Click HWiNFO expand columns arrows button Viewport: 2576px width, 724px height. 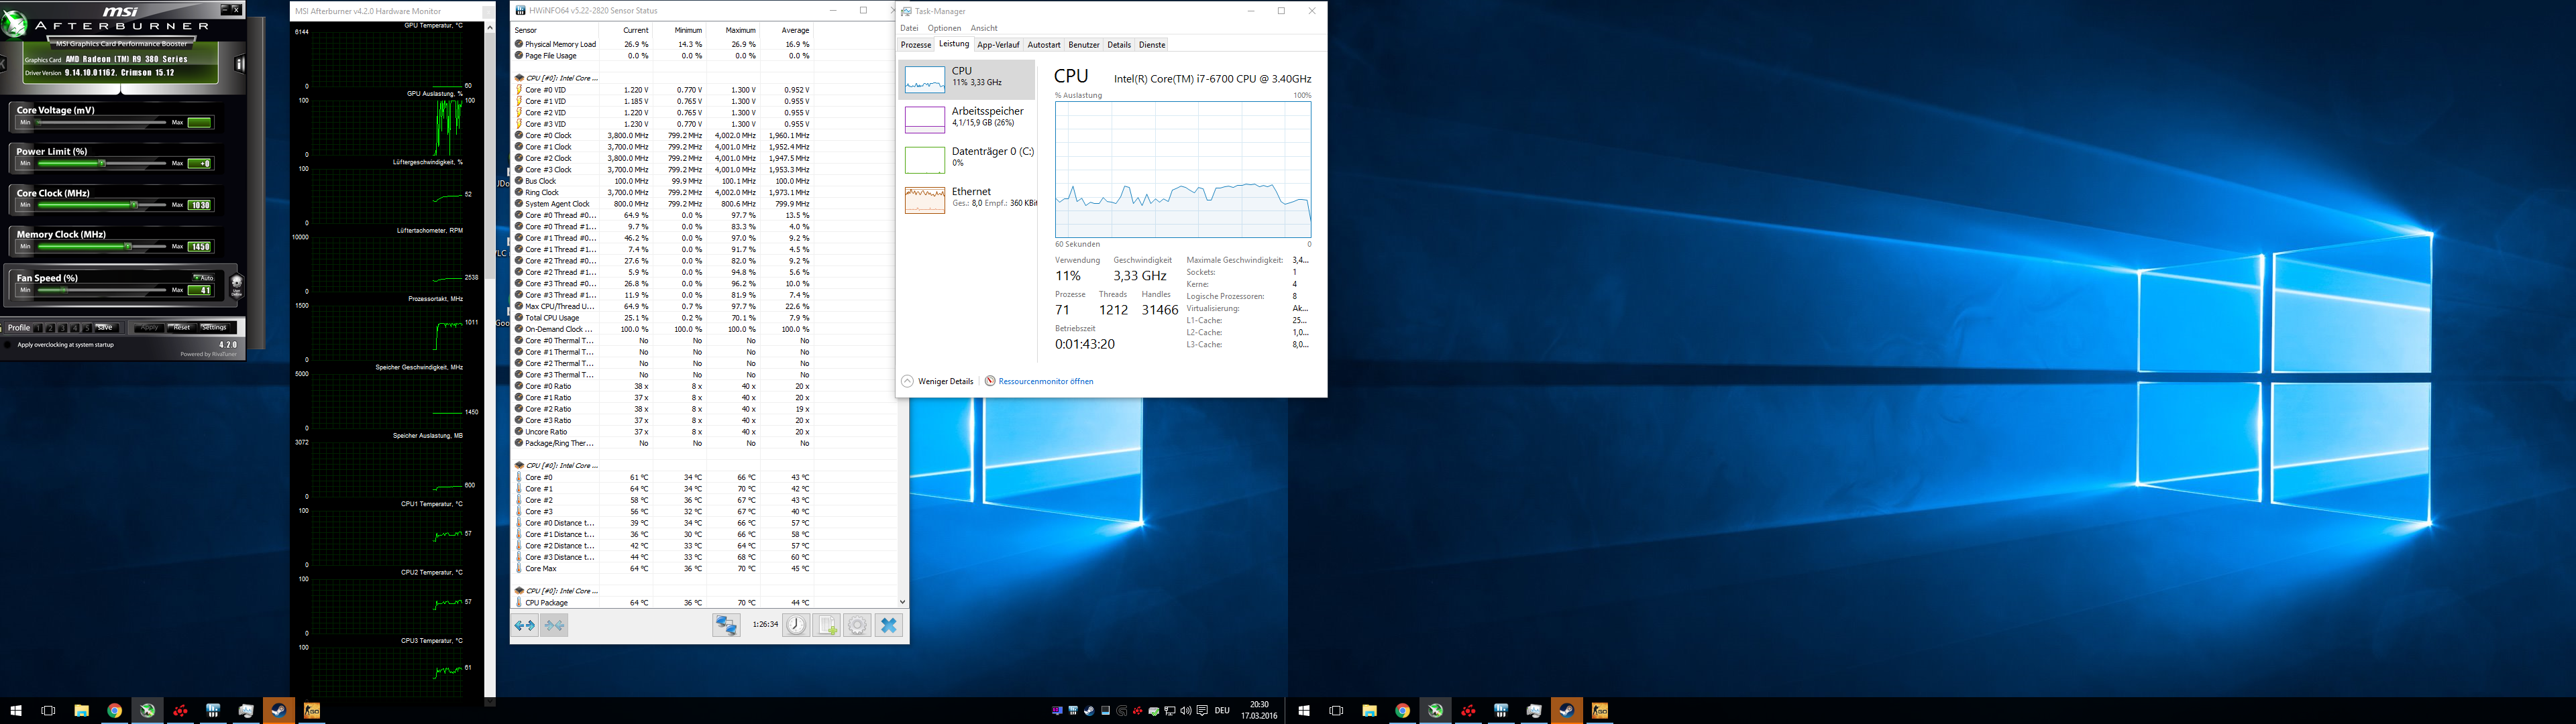click(x=525, y=626)
